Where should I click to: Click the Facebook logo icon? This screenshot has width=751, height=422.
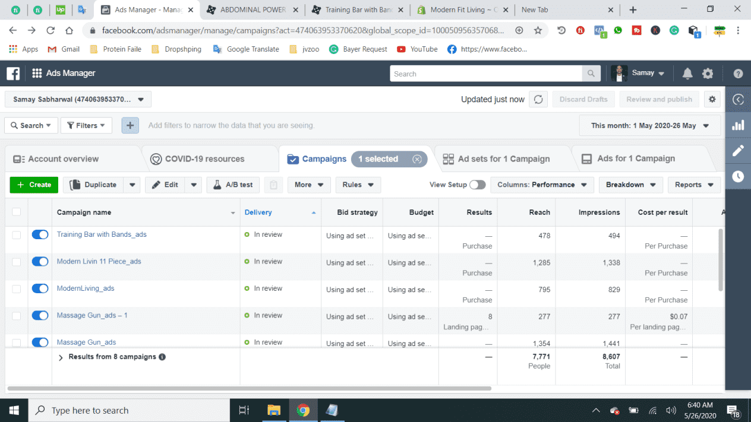click(x=13, y=74)
